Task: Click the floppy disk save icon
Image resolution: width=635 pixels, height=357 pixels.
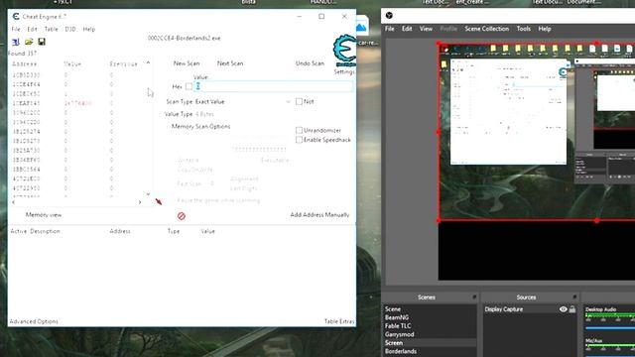Action: (x=42, y=42)
